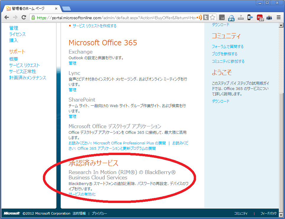285x219 pixels.
Task: Click the IPA extension icon
Action: click(231, 17)
